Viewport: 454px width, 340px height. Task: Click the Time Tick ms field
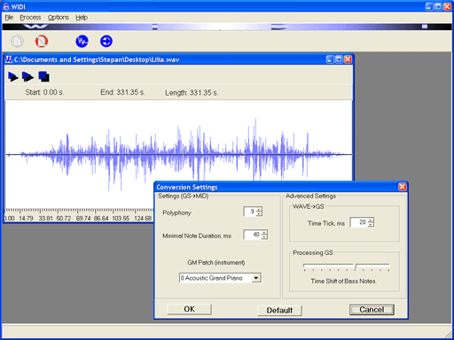tap(359, 222)
